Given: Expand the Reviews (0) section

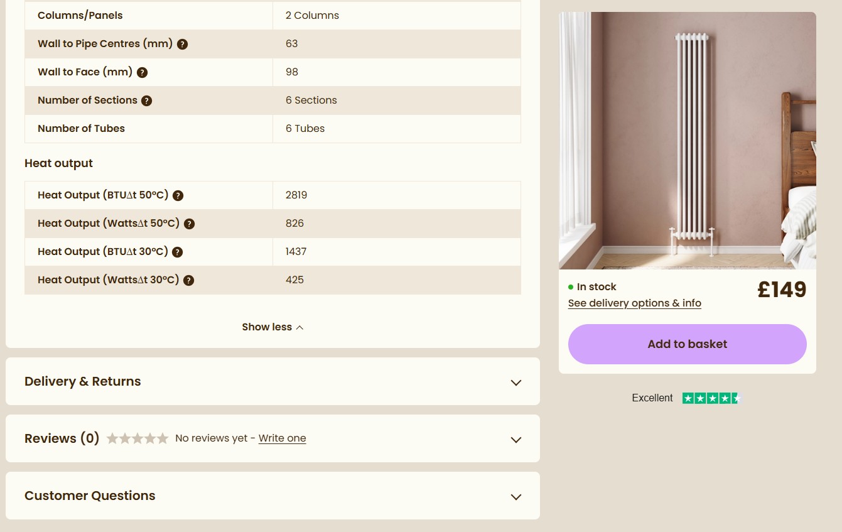Looking at the screenshot, I should (x=273, y=438).
